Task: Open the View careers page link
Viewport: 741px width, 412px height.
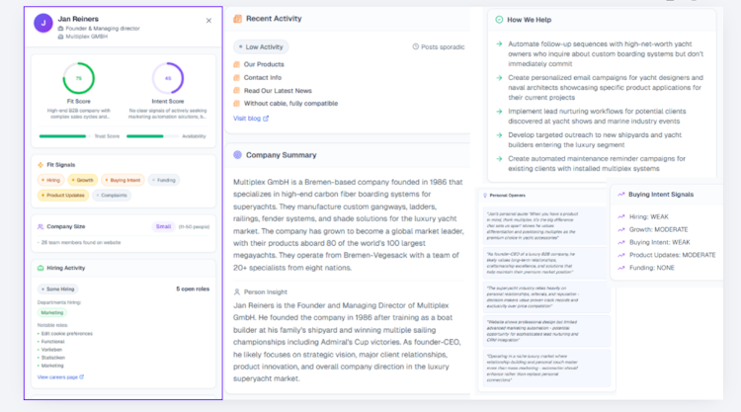Action: tap(60, 376)
